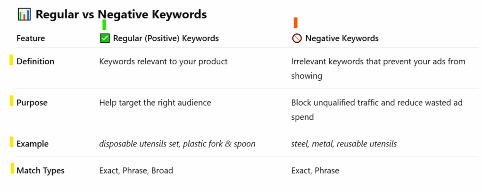483x193 pixels.
Task: Click the "Regular (Positive) Keywords" header text
Action: [166, 39]
